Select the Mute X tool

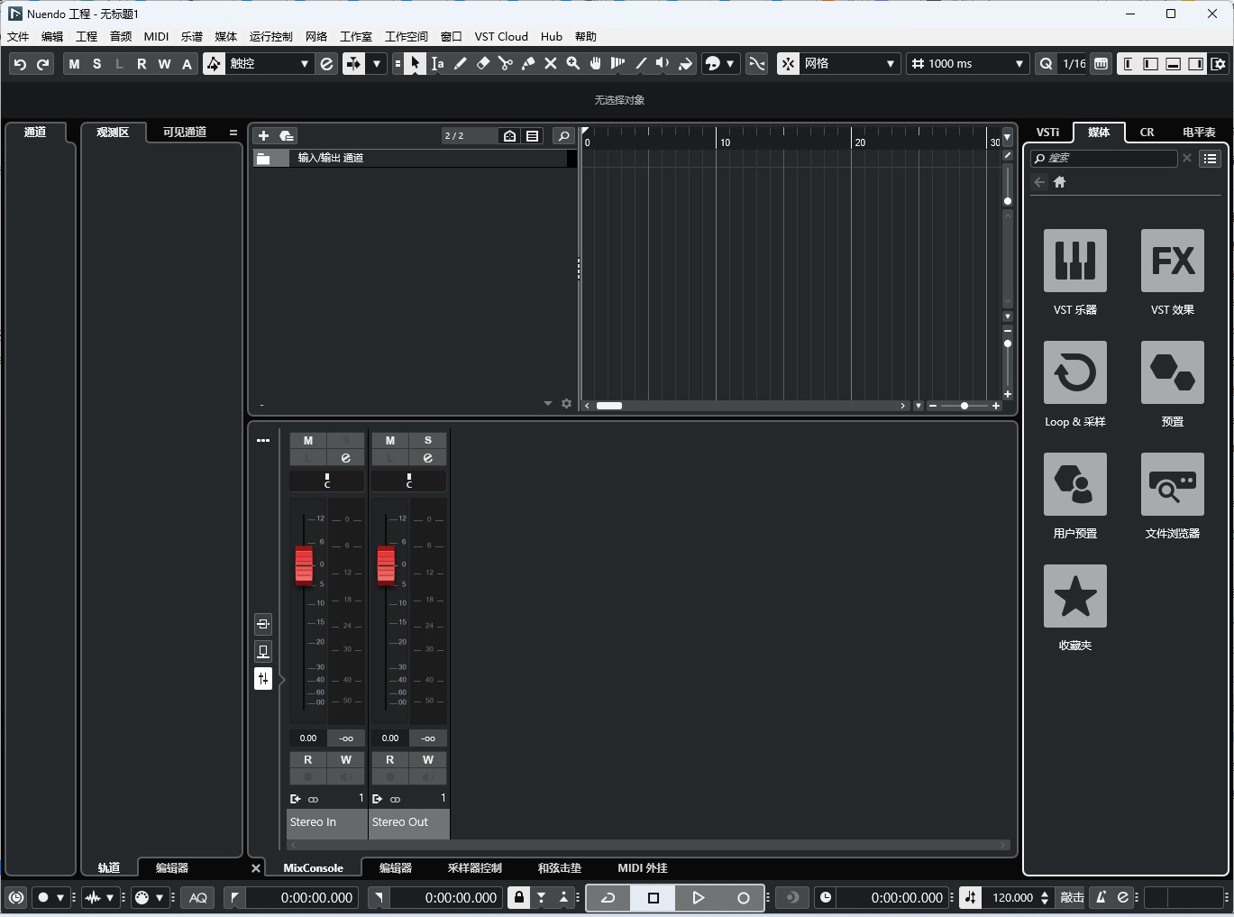tap(551, 63)
